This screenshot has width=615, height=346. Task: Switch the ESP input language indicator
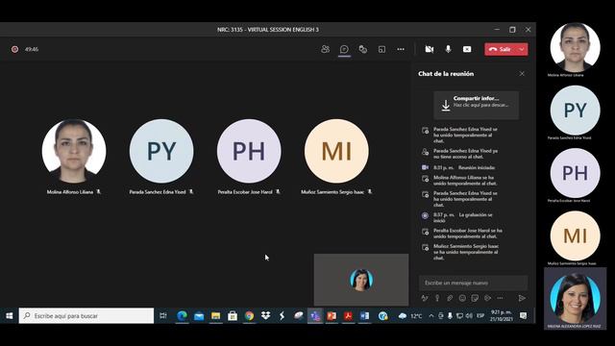(480, 316)
